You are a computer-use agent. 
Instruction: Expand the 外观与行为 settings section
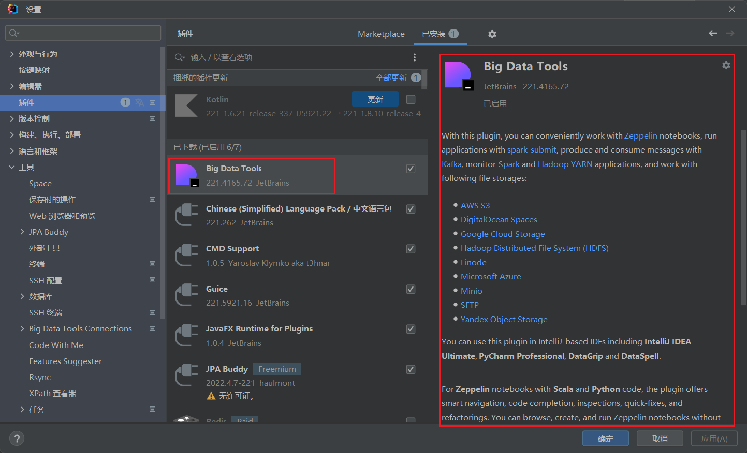(12, 54)
